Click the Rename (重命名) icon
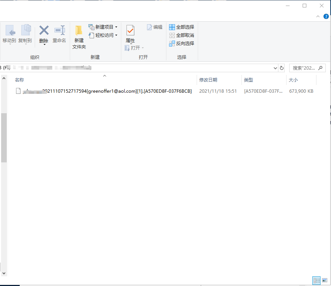Image resolution: width=331 pixels, height=286 pixels. (x=59, y=31)
